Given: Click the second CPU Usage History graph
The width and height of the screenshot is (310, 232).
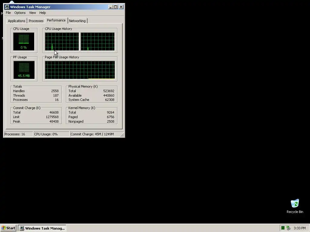Looking at the screenshot, I should click(98, 42).
